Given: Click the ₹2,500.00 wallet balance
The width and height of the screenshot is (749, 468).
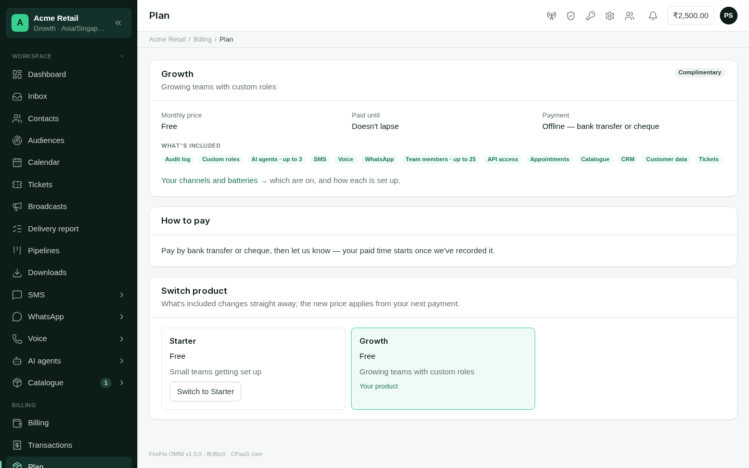Looking at the screenshot, I should 691,16.
